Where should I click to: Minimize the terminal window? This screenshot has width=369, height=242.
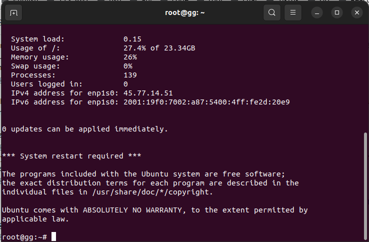[x=317, y=12]
